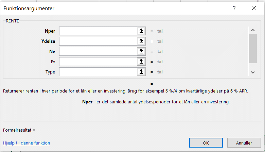The height and width of the screenshot is (152, 265).
Task: Click the range selector icon beside Ydelse
Action: [x=141, y=41]
